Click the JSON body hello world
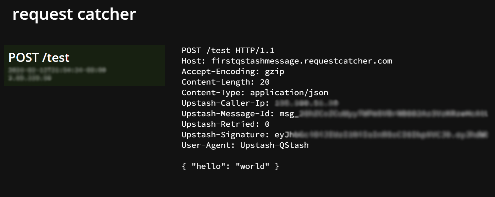 coord(231,166)
